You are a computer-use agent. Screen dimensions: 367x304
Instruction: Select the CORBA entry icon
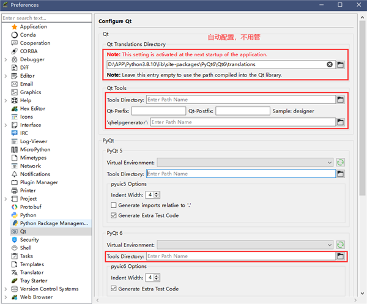coord(15,51)
